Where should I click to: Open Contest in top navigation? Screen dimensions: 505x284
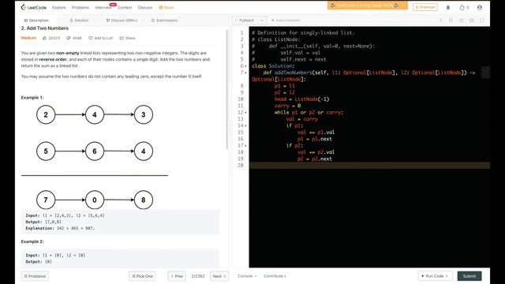(x=125, y=7)
